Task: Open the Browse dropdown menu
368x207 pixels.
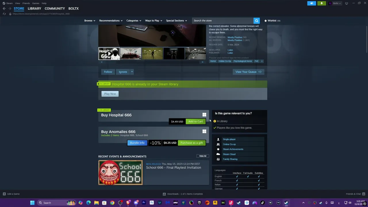Action: pos(89,21)
